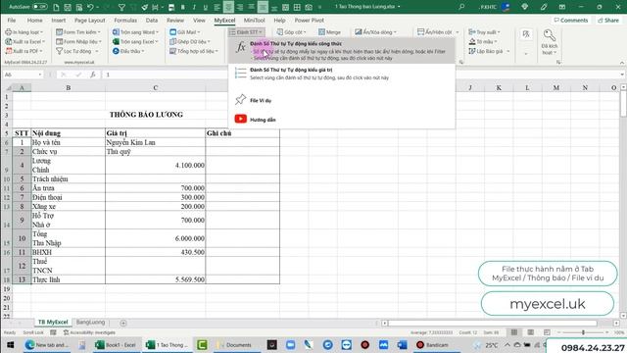The width and height of the screenshot is (627, 353).
Task: Collapse the Đánh STT dropdown button
Action: click(x=246, y=32)
